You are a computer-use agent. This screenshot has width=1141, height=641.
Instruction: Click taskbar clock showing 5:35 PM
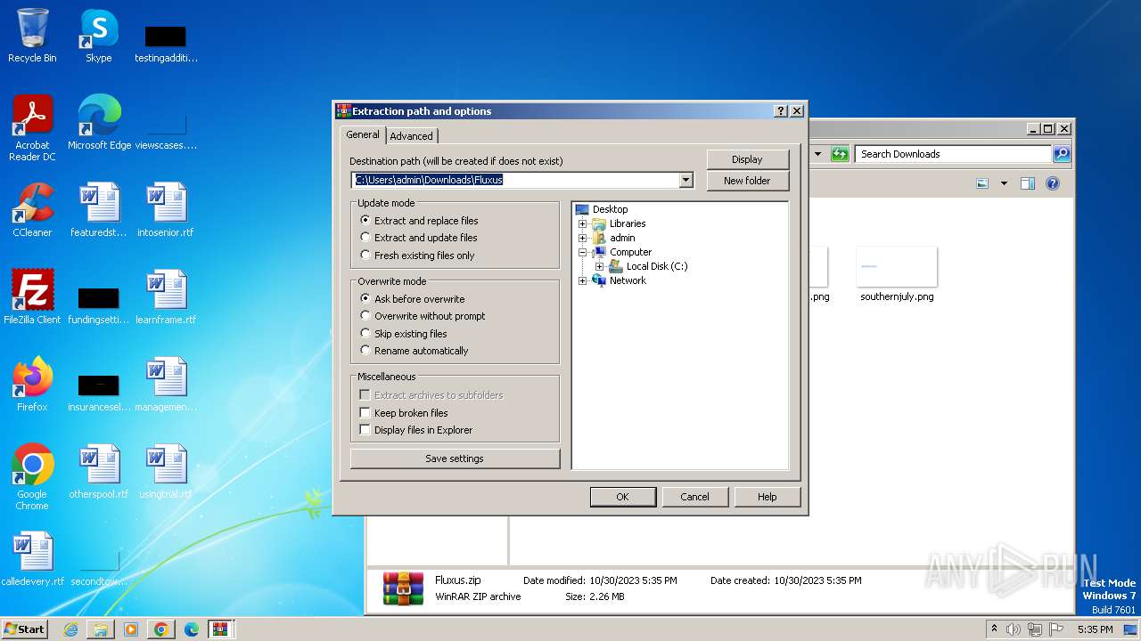pyautogui.click(x=1095, y=629)
